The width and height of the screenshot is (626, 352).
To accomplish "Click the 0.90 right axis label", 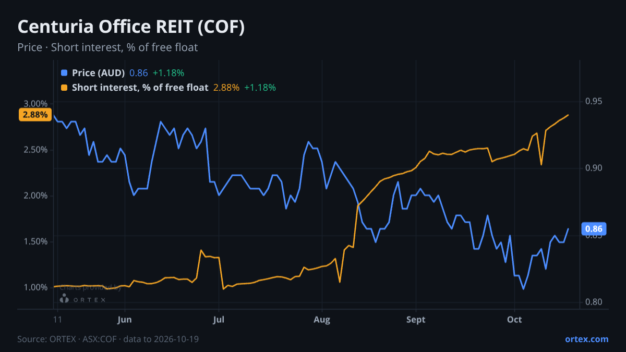I will click(594, 168).
